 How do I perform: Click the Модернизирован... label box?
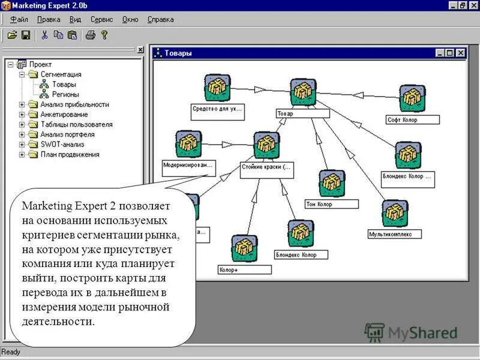tap(189, 169)
